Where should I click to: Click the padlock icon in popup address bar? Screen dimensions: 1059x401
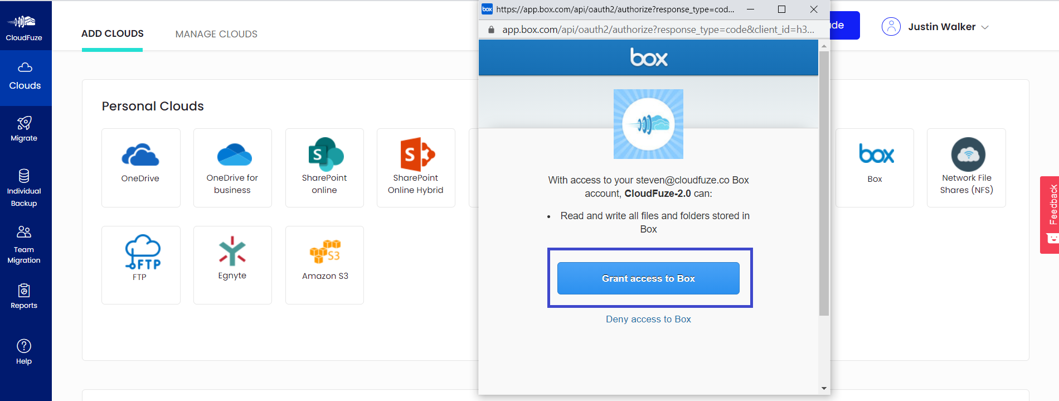click(x=491, y=30)
